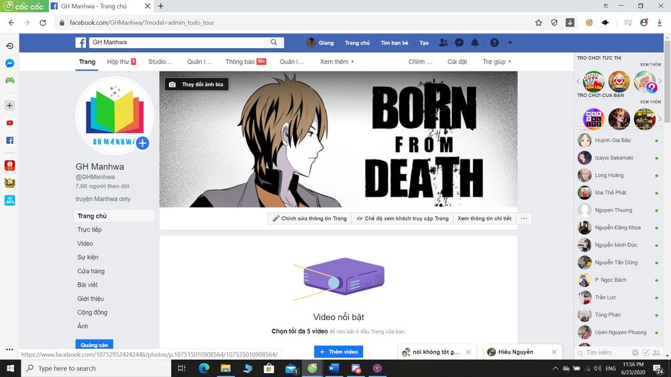Open the friend requests icon in header
671x377 pixels.
tap(443, 43)
